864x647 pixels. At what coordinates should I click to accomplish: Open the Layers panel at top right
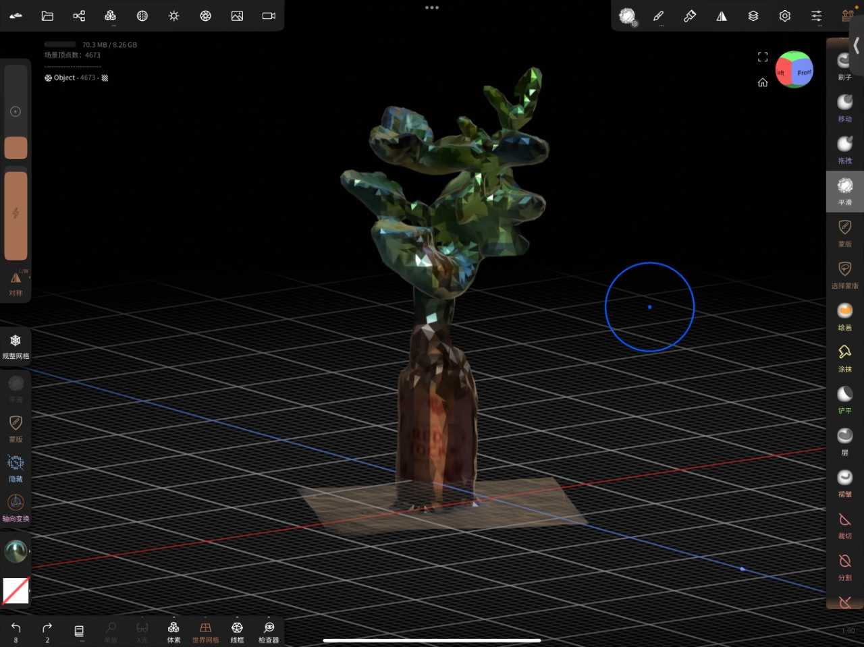(x=753, y=16)
